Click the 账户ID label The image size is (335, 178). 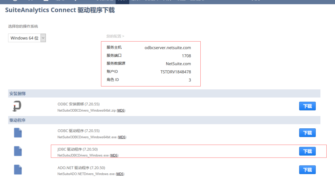[x=112, y=72]
